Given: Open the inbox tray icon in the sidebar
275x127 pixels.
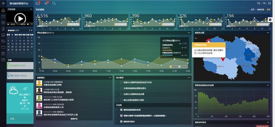Looking at the screenshot, I should point(3,35).
